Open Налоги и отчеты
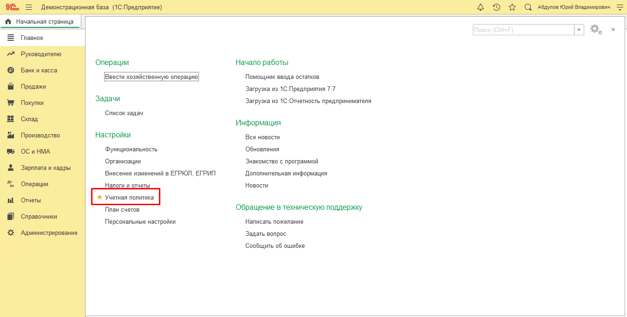 coord(127,185)
